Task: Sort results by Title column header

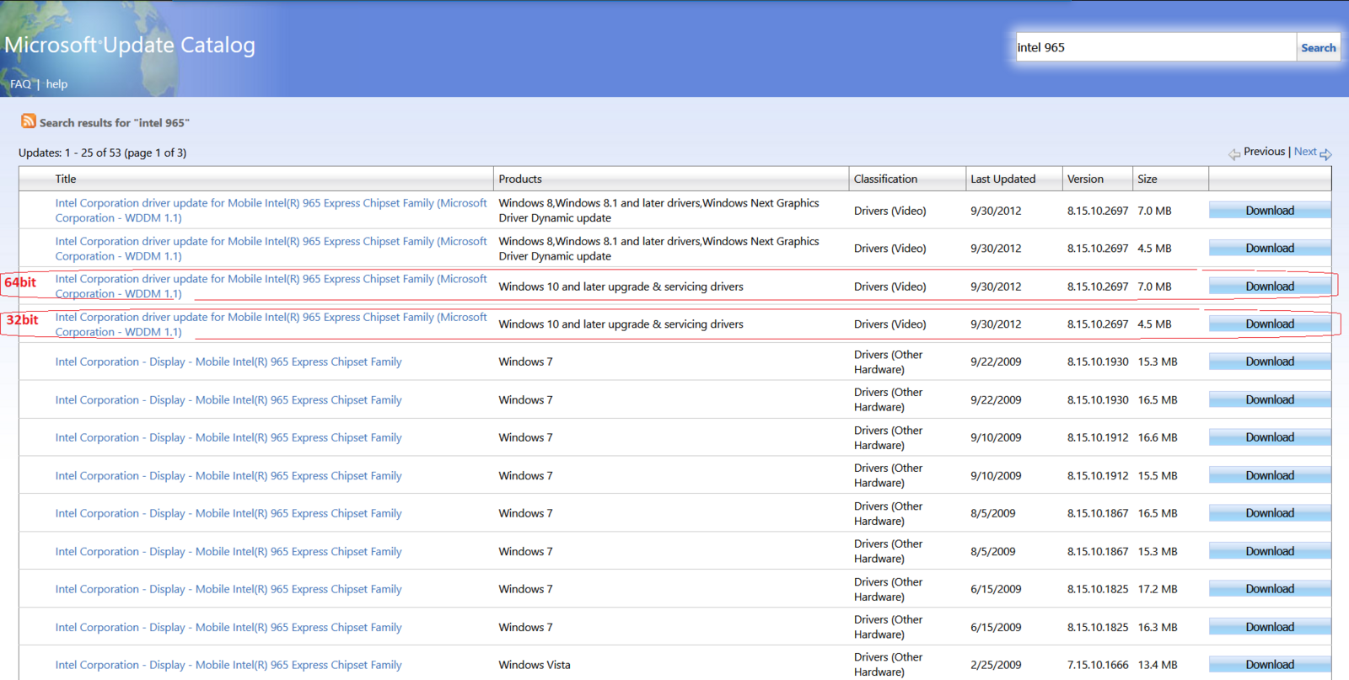Action: pos(66,179)
